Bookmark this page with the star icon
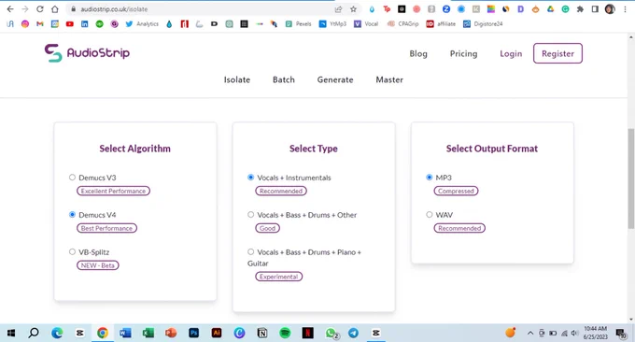The height and width of the screenshot is (342, 635). tap(353, 9)
